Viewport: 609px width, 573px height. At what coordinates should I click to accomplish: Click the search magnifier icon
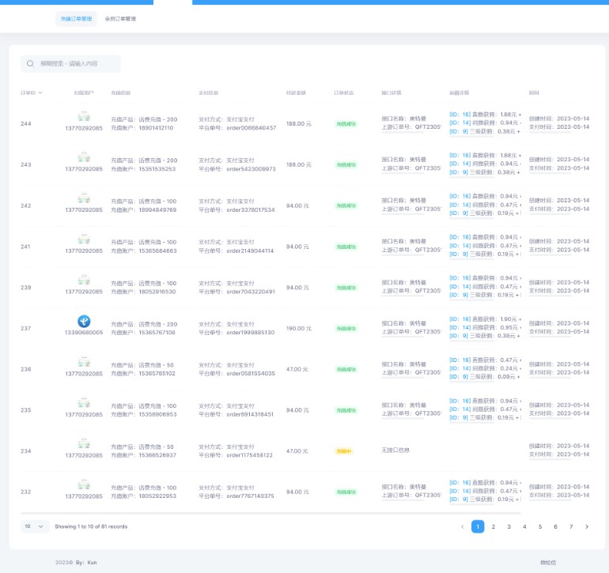[x=30, y=64]
